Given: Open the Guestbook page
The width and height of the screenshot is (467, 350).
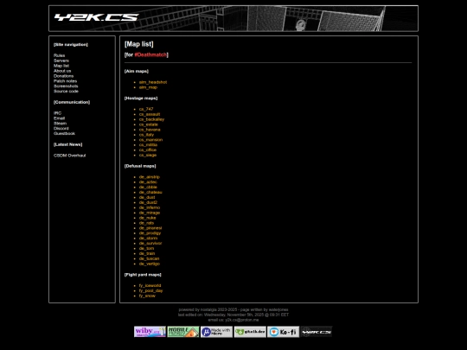Looking at the screenshot, I should pos(64,133).
